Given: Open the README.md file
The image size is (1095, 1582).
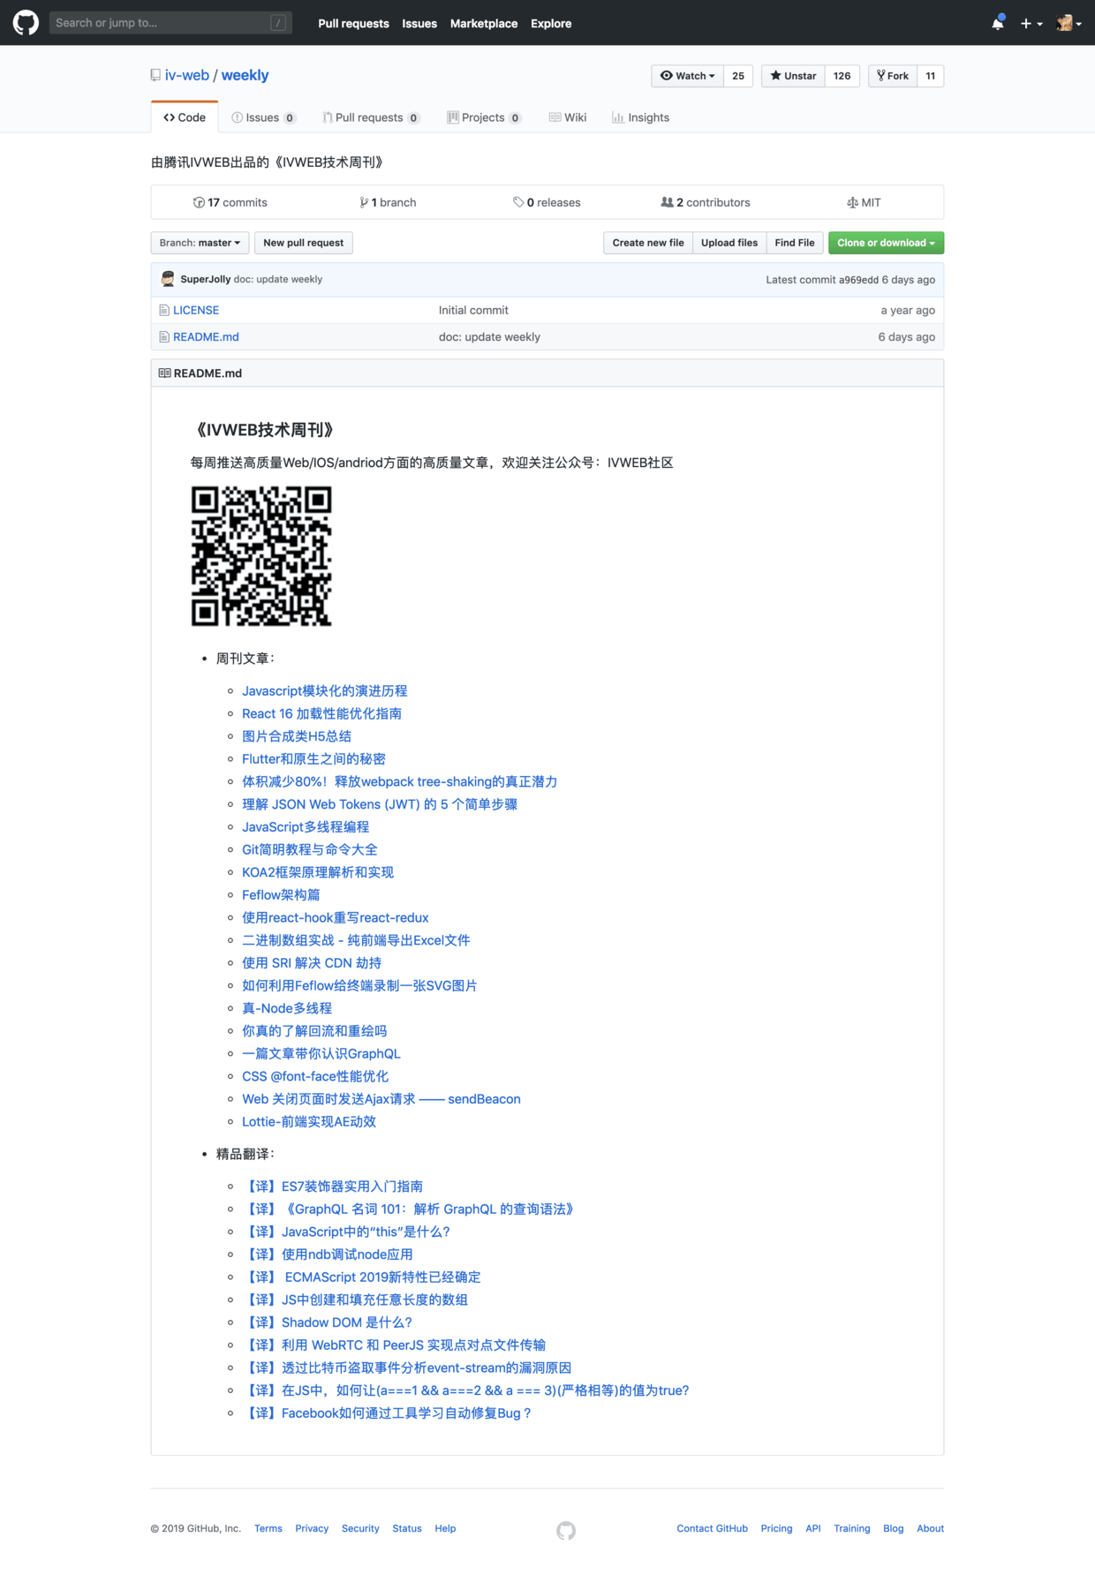Looking at the screenshot, I should [206, 337].
